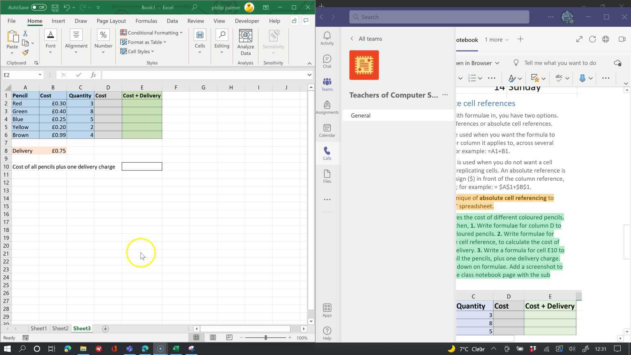This screenshot has height=355, width=631.
Task: Click the Cut scissors icon
Action: [x=25, y=34]
